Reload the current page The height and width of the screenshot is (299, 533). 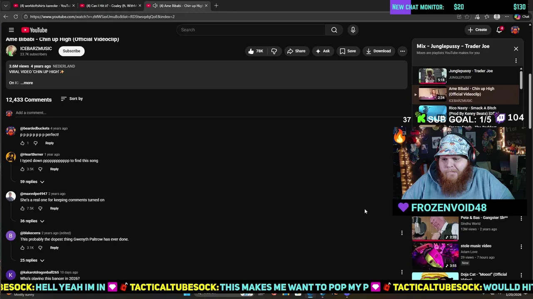pyautogui.click(x=16, y=17)
